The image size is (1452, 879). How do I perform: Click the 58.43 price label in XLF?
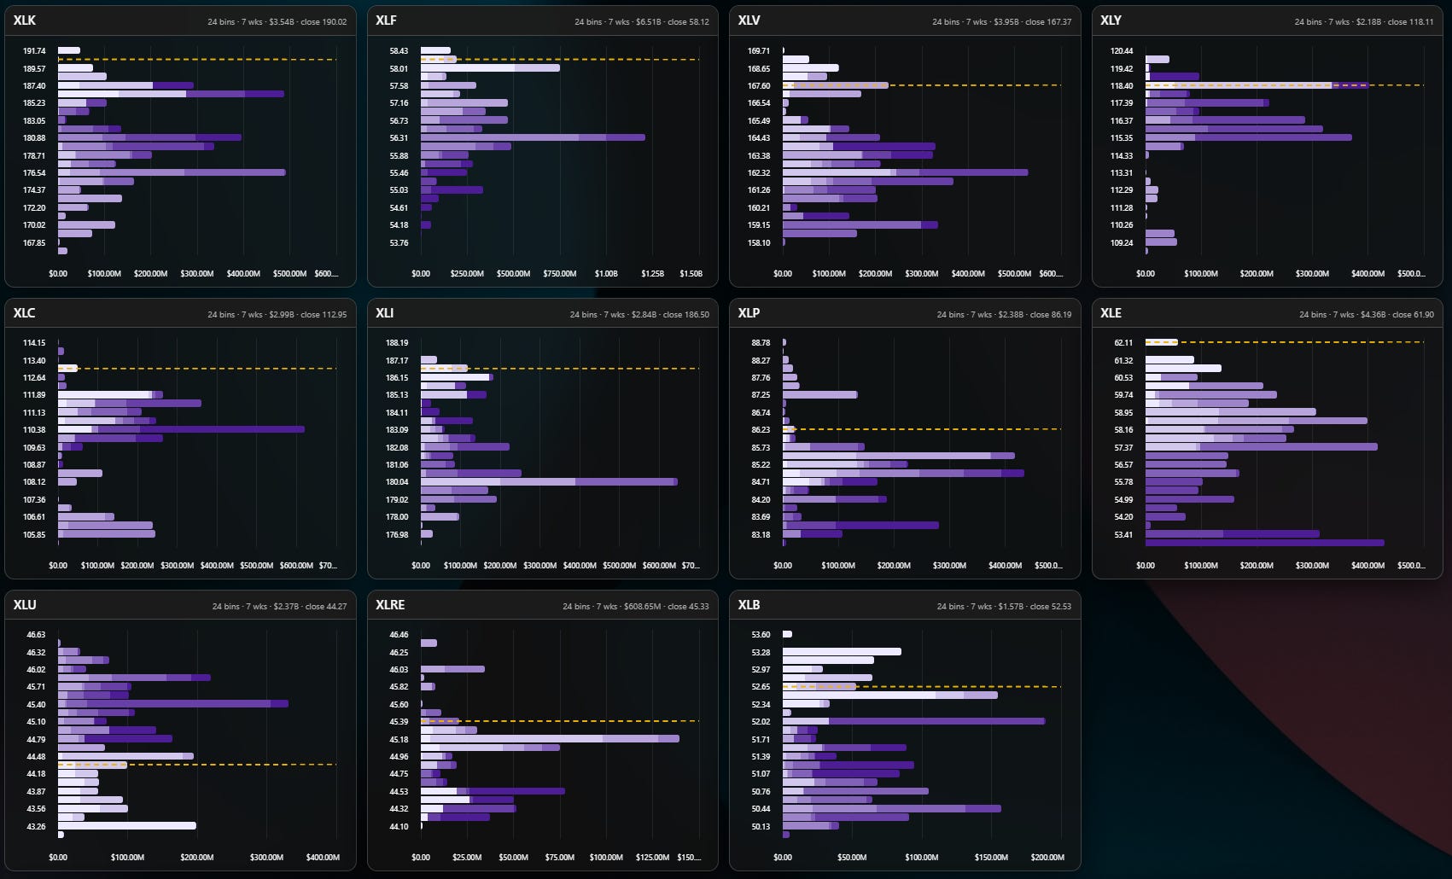click(399, 51)
